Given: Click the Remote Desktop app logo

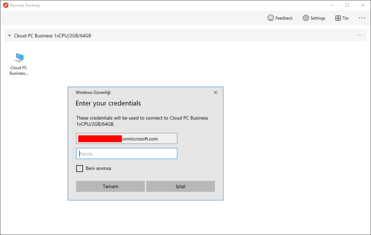Looking at the screenshot, I should [6, 5].
